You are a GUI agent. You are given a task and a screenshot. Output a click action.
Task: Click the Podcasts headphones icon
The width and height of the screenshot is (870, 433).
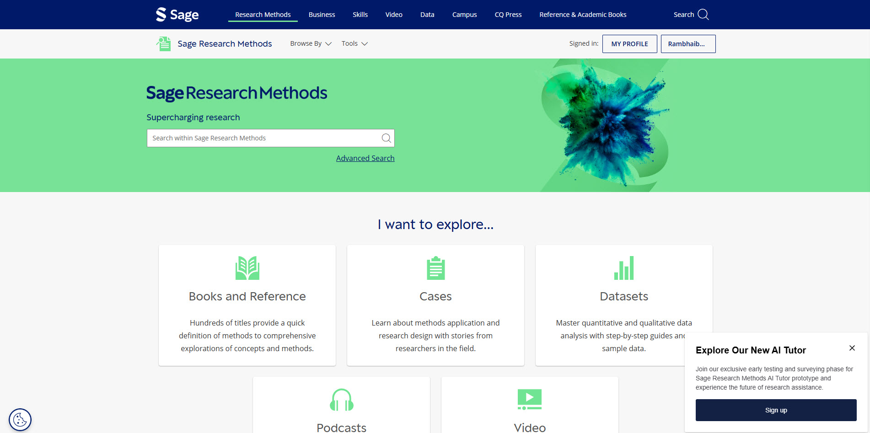342,400
